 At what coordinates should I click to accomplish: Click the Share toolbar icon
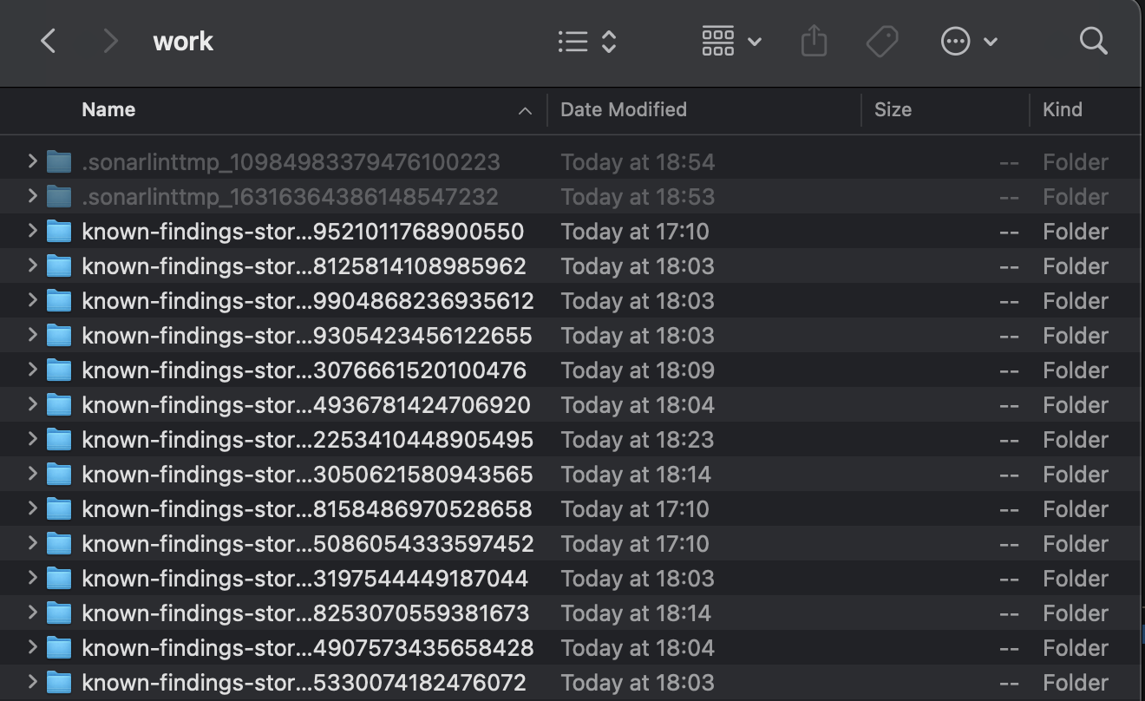click(814, 41)
